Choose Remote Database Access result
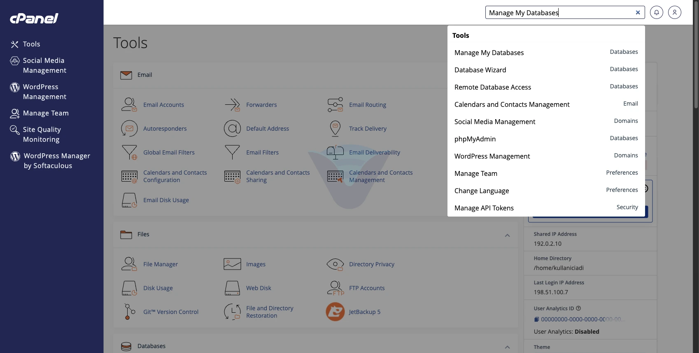 coord(546,87)
